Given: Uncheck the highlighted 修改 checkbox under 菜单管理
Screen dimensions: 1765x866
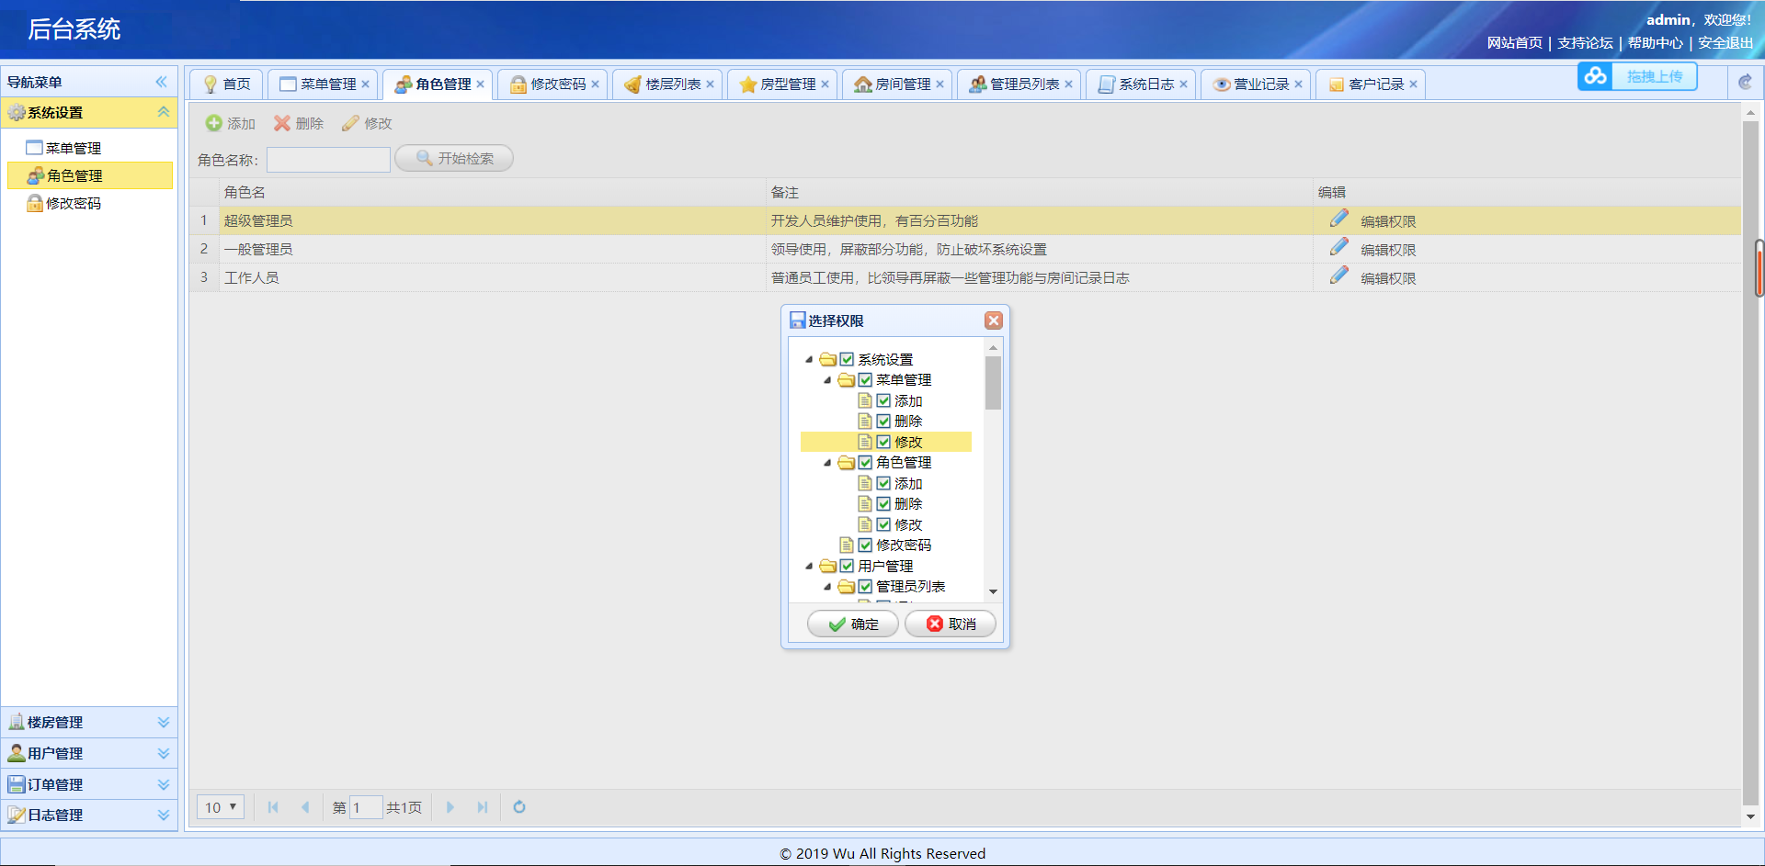Looking at the screenshot, I should (883, 442).
